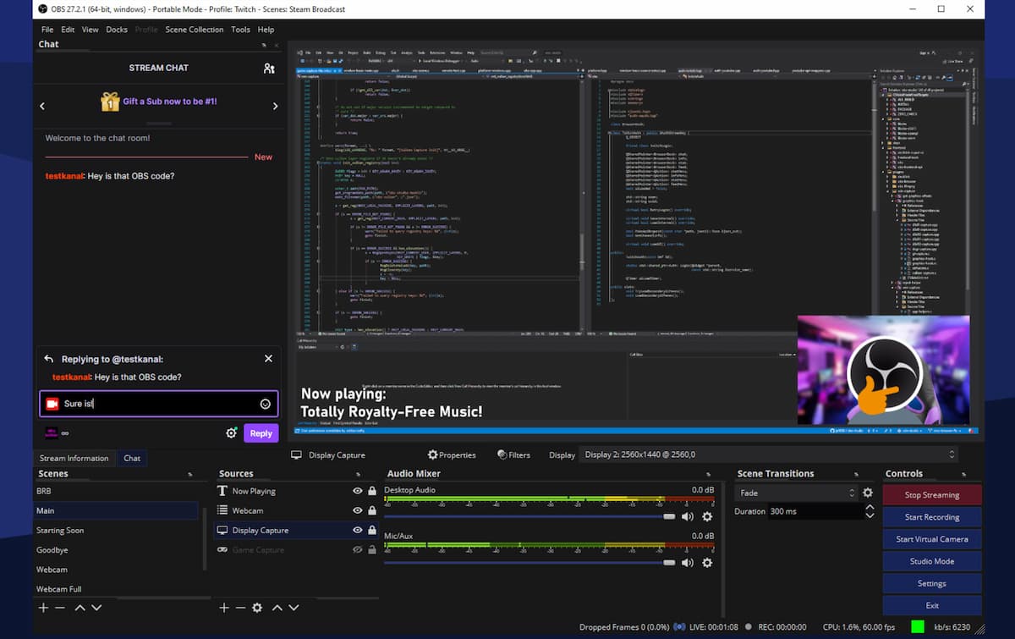
Task: Lock the Webcam source
Action: pyautogui.click(x=372, y=510)
